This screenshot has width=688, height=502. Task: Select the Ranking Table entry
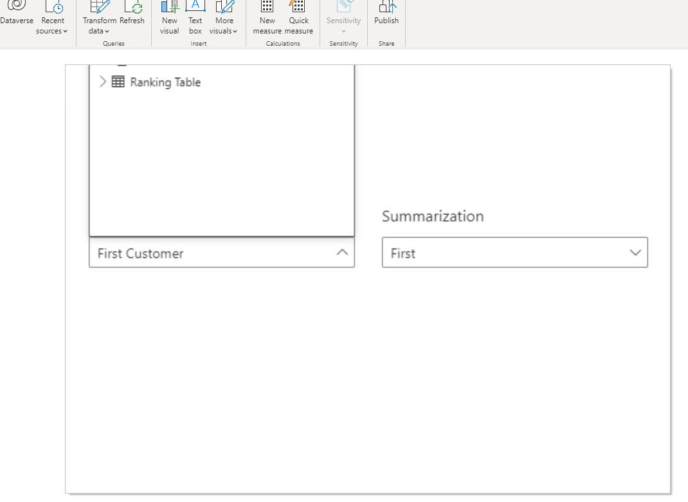coord(165,82)
